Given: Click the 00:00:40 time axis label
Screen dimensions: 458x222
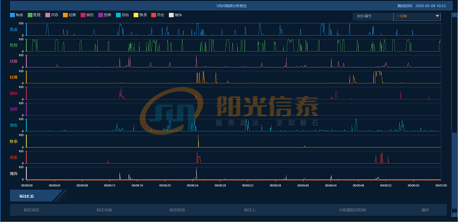Looking at the screenshot, I should click(303, 185).
